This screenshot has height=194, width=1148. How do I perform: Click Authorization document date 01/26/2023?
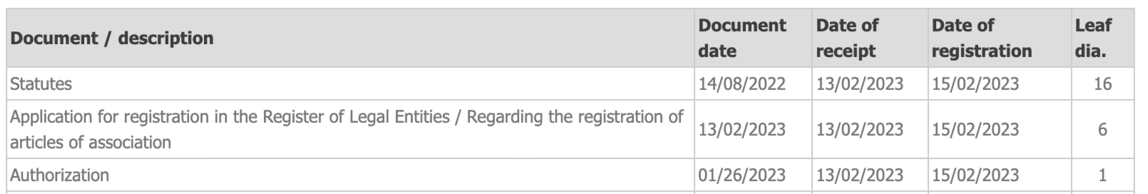741,175
